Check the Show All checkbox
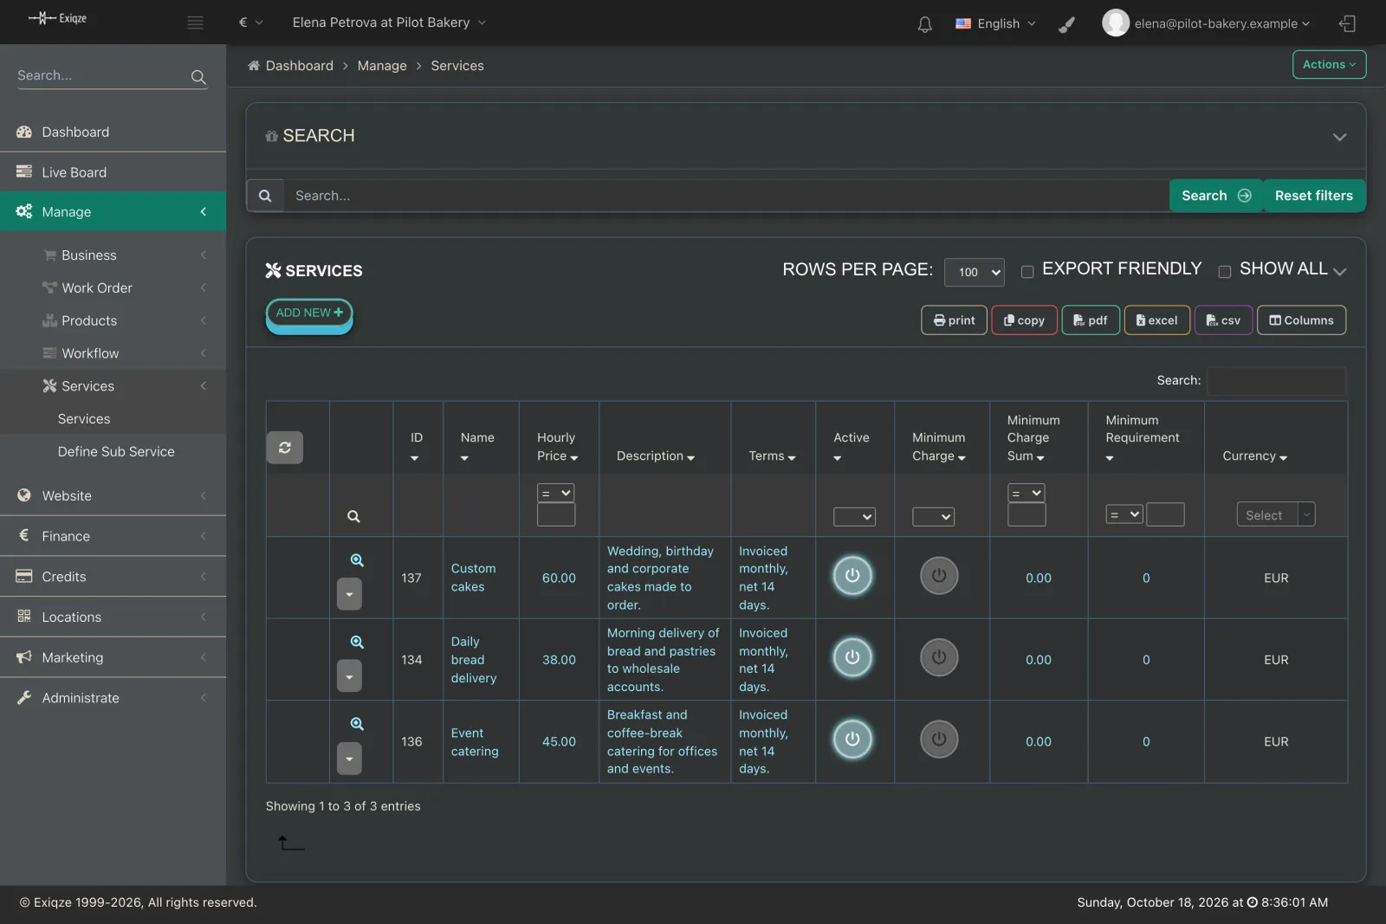The height and width of the screenshot is (924, 1386). coord(1225,272)
